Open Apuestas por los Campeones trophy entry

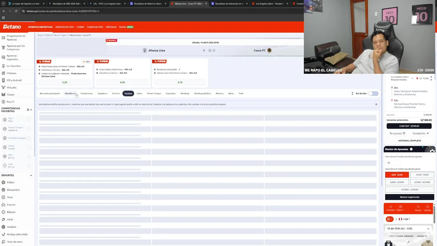(15, 47)
